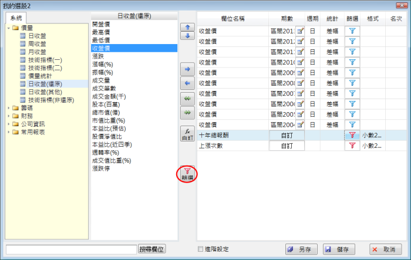Select 技術指標(非還原) in the tree

pyautogui.click(x=51, y=100)
